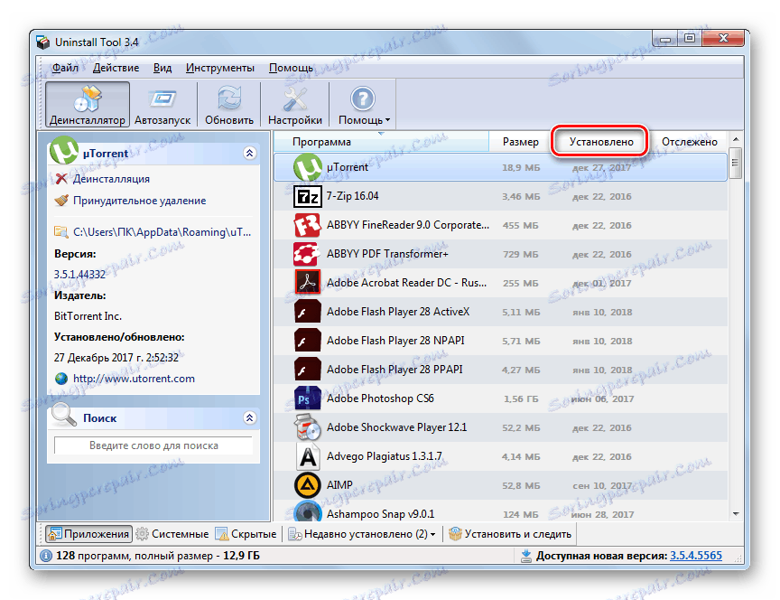The height and width of the screenshot is (600, 780).
Task: Click the version 3.5.1.44332 text
Action: tap(79, 275)
